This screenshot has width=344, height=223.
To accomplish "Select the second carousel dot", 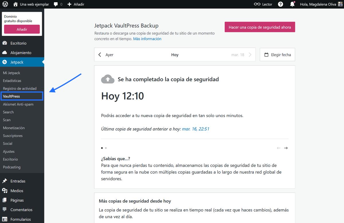I will click(106, 148).
